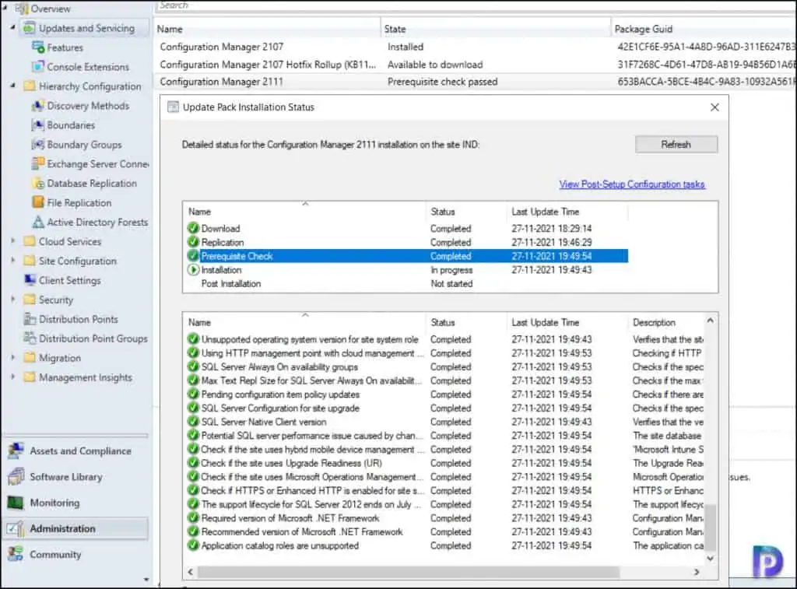
Task: Click the Description column header
Action: (x=665, y=322)
